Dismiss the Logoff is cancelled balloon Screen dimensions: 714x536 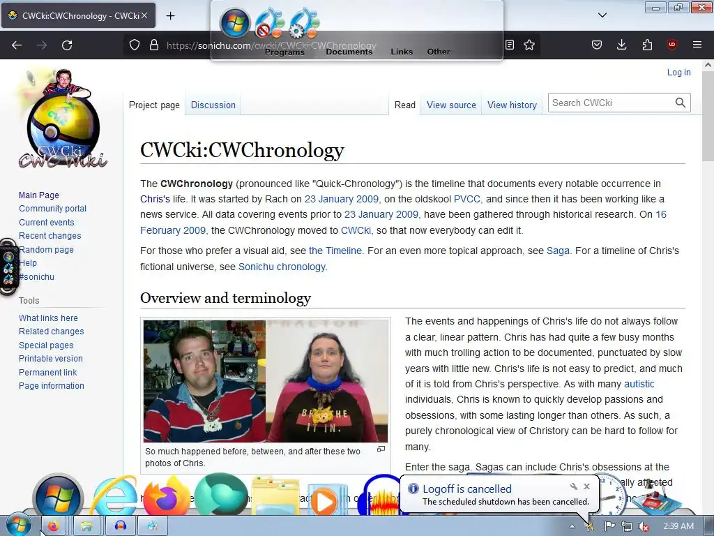[587, 486]
